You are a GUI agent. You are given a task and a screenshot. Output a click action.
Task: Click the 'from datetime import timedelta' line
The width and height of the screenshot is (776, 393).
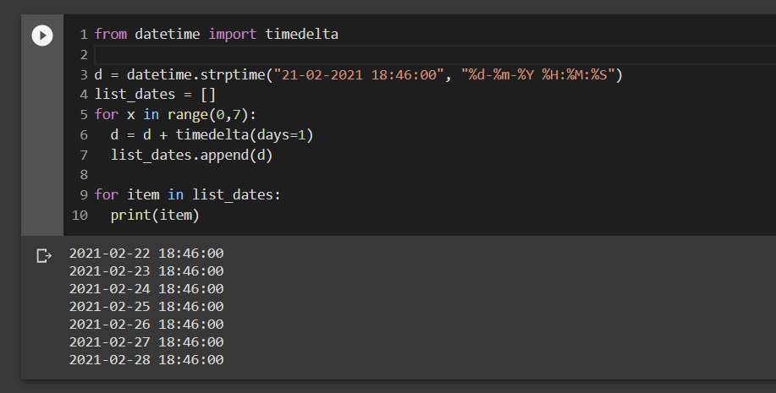pyautogui.click(x=217, y=34)
